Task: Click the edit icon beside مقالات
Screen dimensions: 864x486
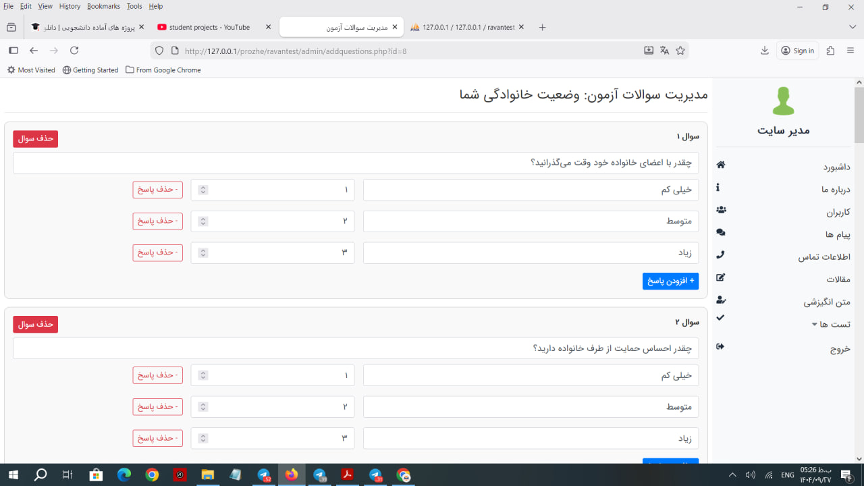Action: [720, 277]
